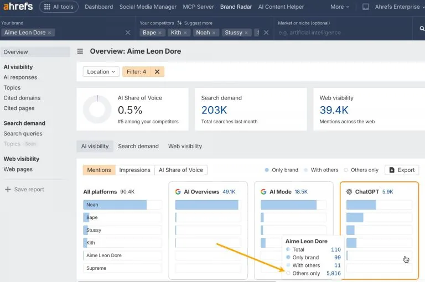The width and height of the screenshot is (425, 282).
Task: Open Ahrefs Enterprise account dropdown
Action: (399, 7)
